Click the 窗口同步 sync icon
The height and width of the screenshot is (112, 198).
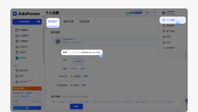(x=17, y=70)
